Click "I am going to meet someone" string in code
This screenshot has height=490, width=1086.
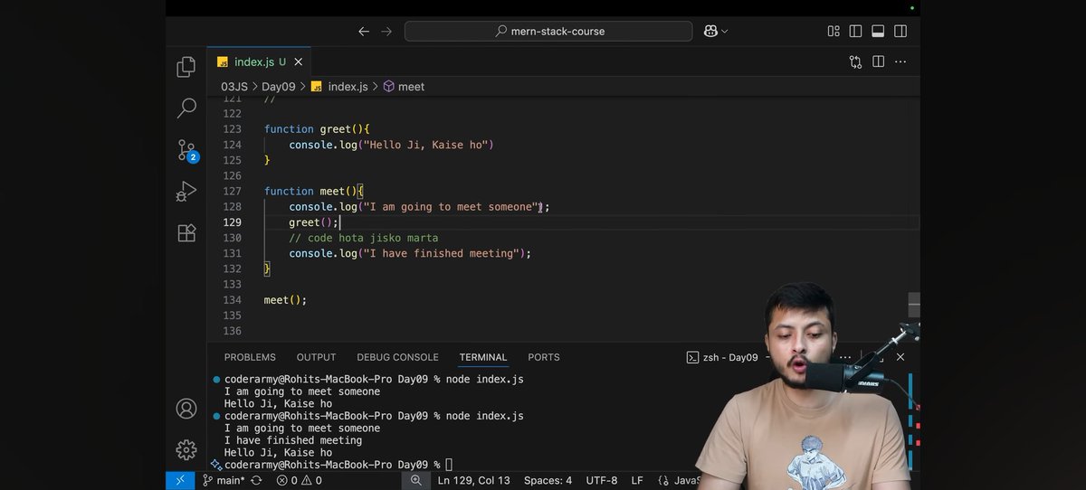[x=450, y=206]
